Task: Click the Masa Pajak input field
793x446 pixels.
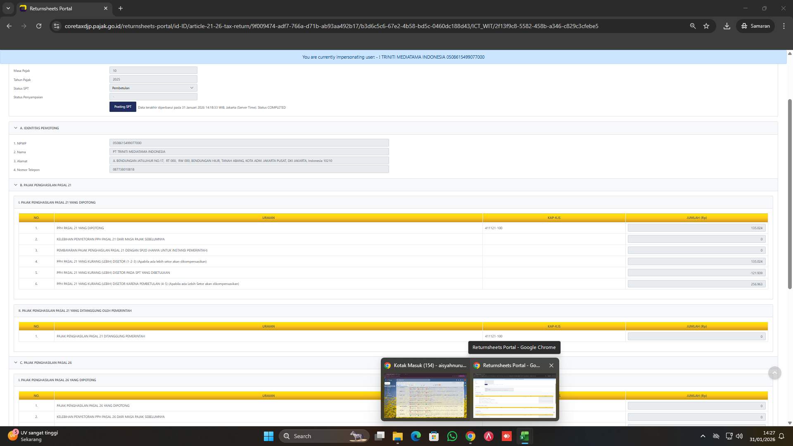Action: point(153,70)
